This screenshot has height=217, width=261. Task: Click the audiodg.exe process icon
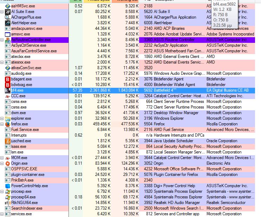tap(8, 73)
